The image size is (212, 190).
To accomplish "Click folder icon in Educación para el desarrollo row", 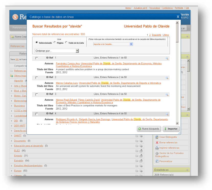I will 137,146.
